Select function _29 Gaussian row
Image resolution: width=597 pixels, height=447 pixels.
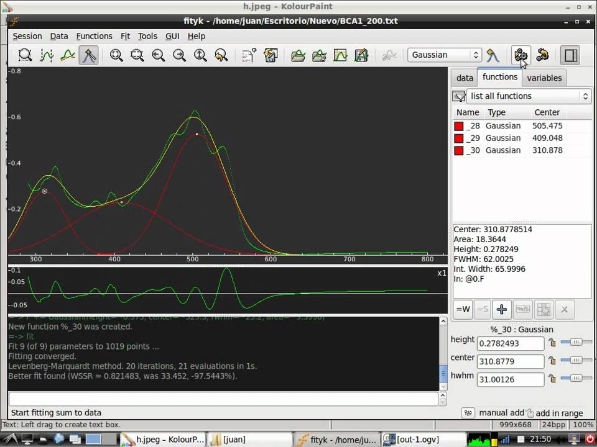(522, 138)
